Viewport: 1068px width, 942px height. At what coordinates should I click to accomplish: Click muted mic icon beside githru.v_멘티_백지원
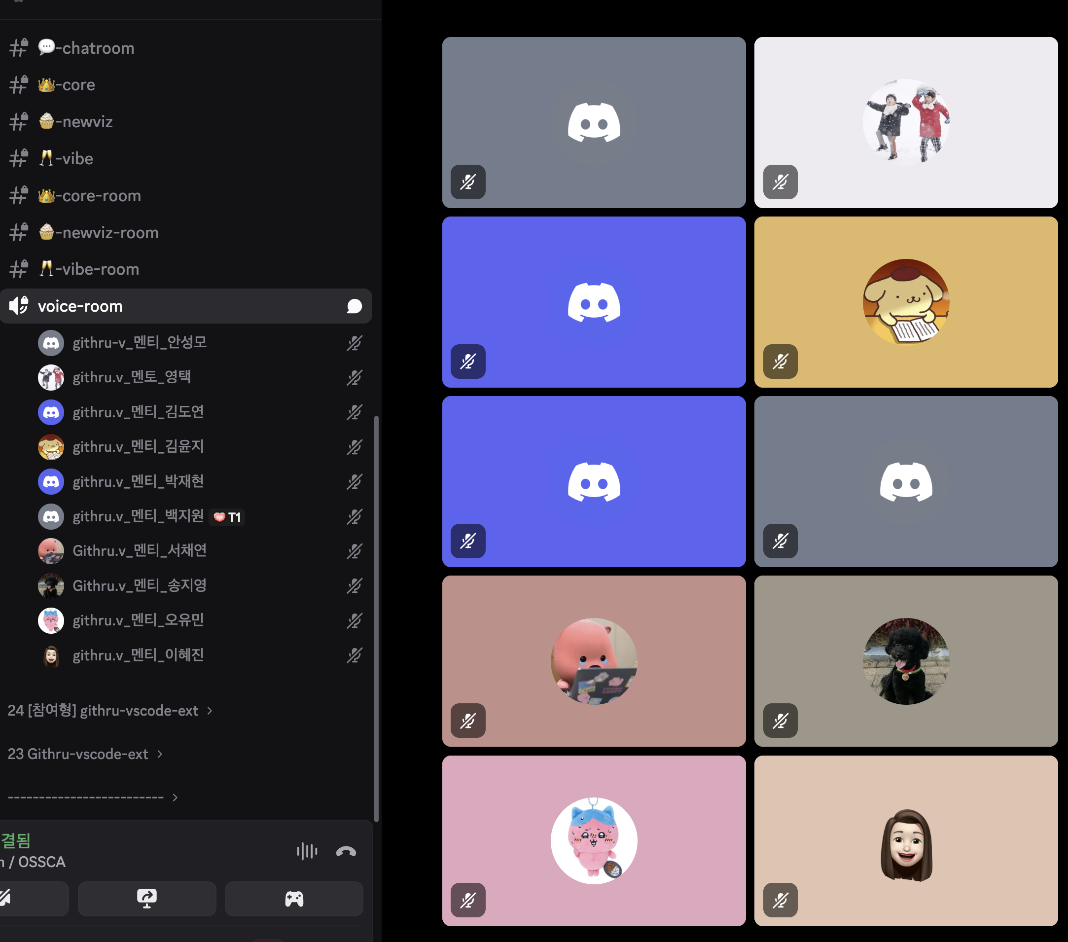(x=355, y=516)
